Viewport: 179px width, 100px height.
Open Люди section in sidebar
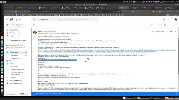pyautogui.click(x=12, y=64)
